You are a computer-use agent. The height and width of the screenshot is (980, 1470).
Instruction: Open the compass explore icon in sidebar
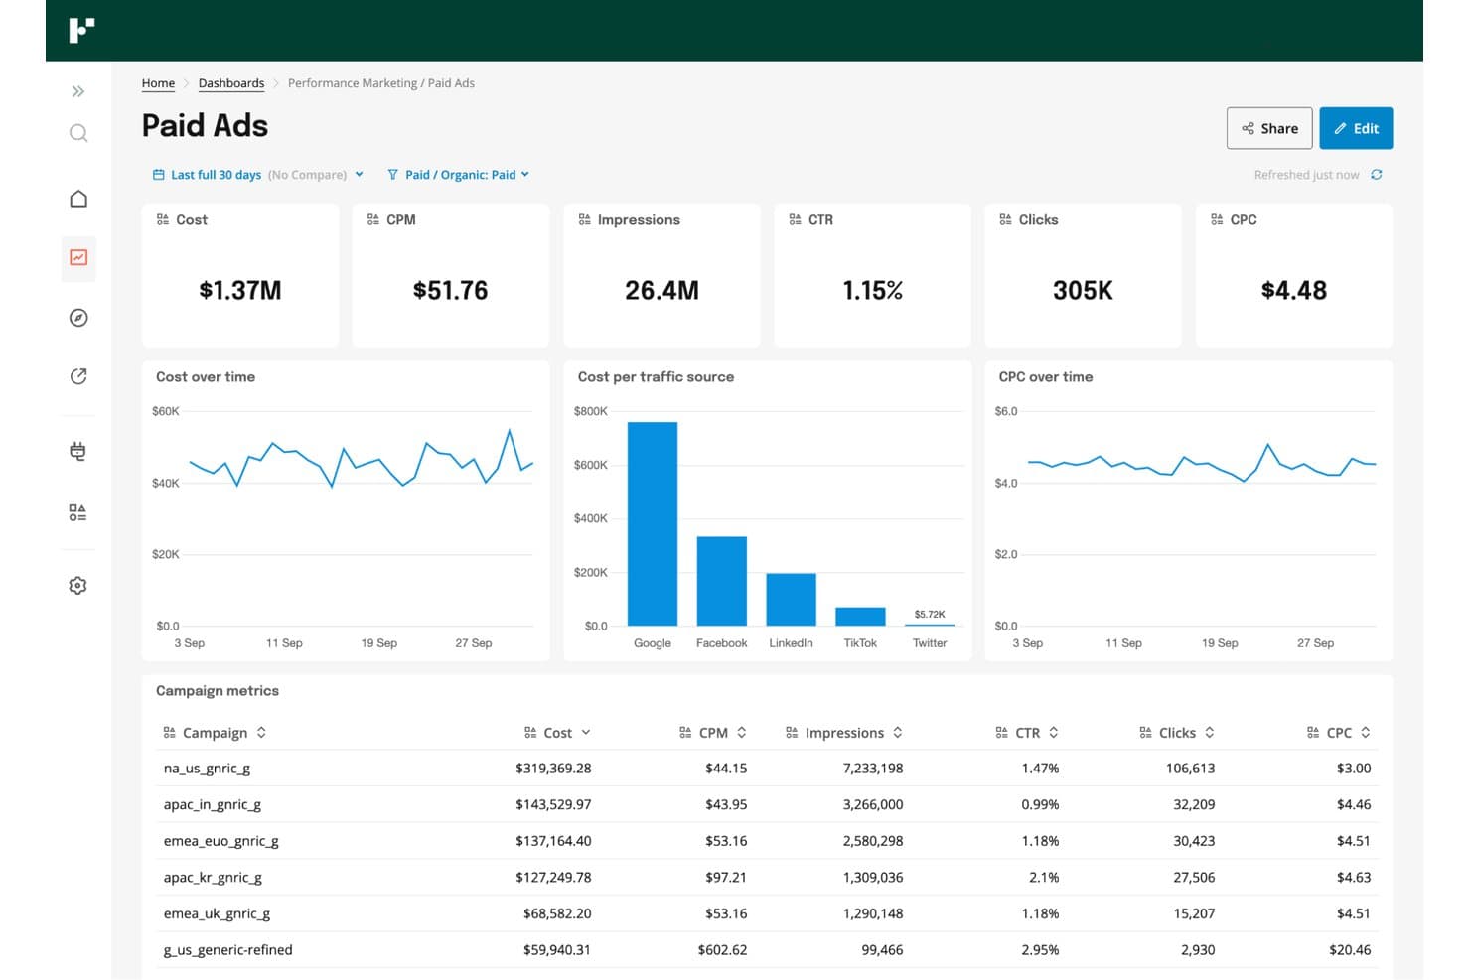(x=78, y=318)
